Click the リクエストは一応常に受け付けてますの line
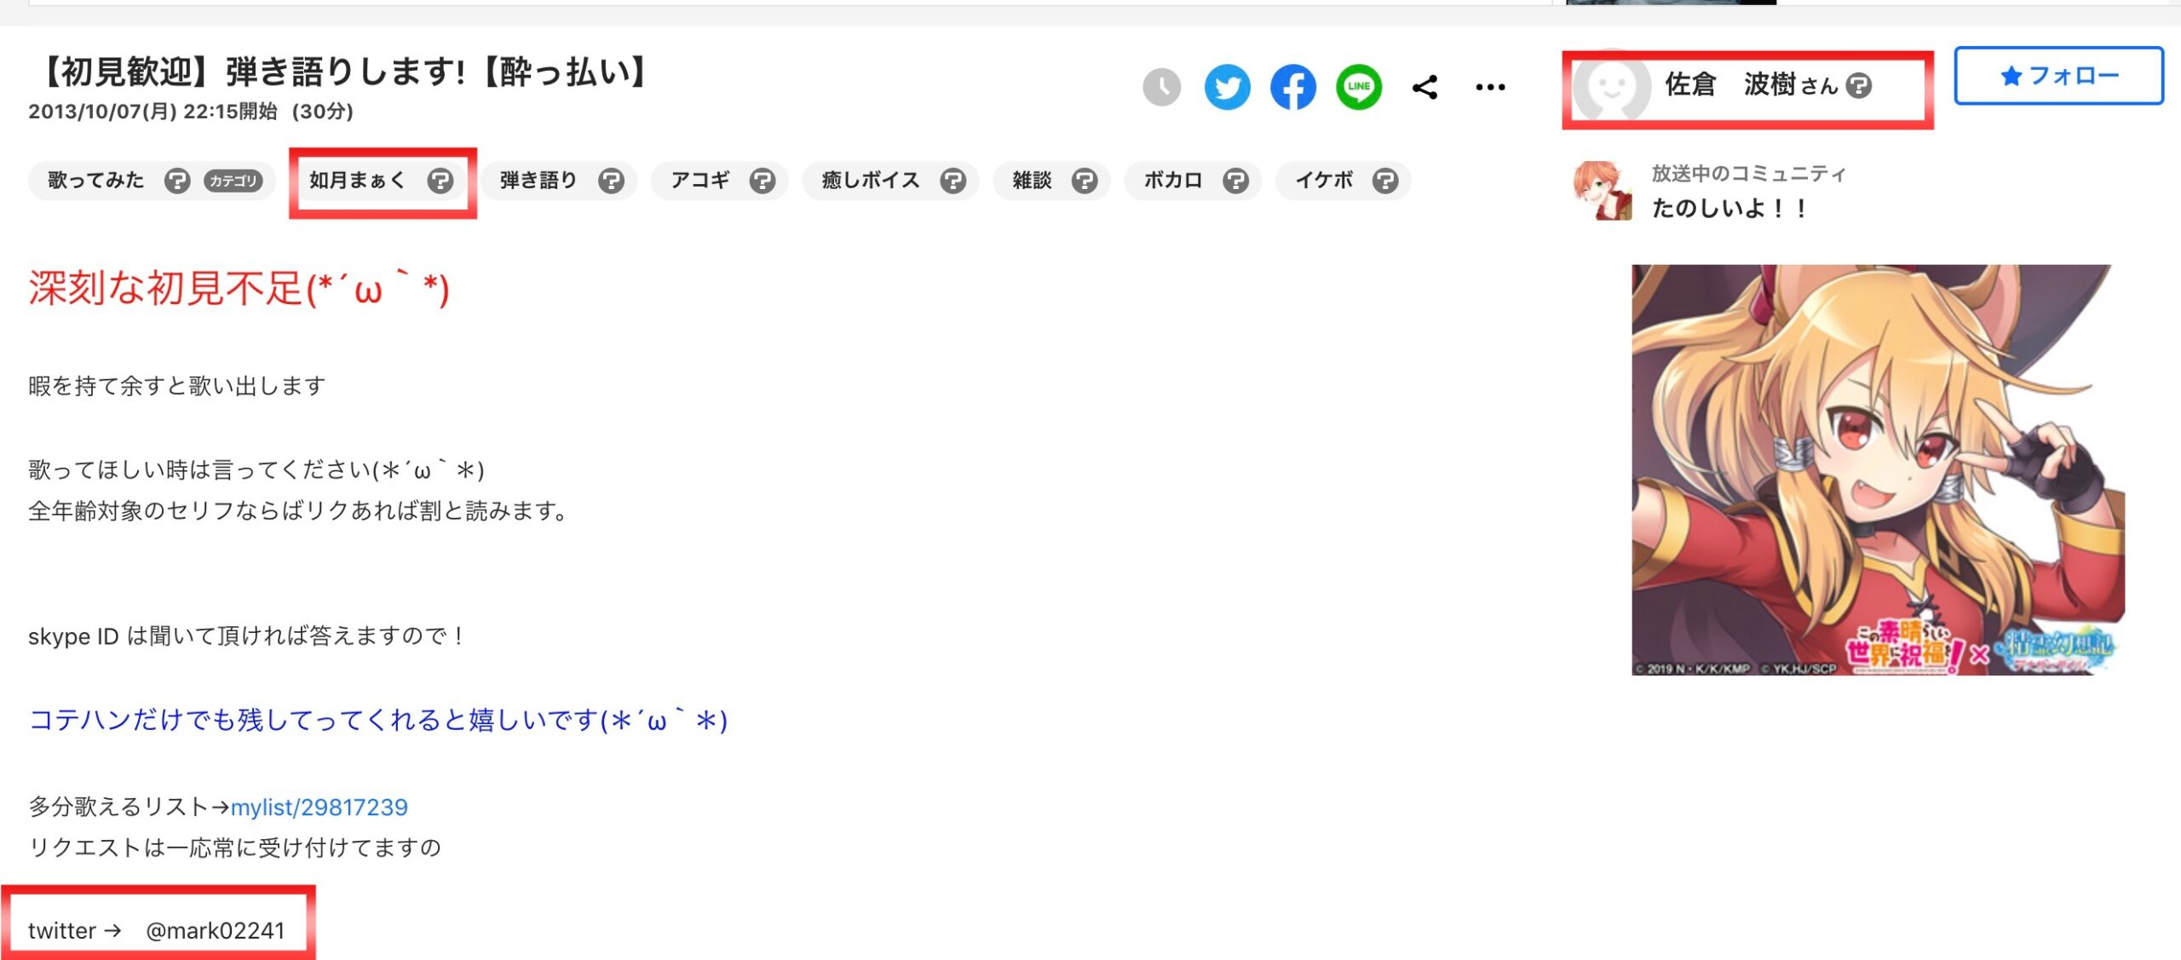The width and height of the screenshot is (2181, 960). tap(234, 847)
